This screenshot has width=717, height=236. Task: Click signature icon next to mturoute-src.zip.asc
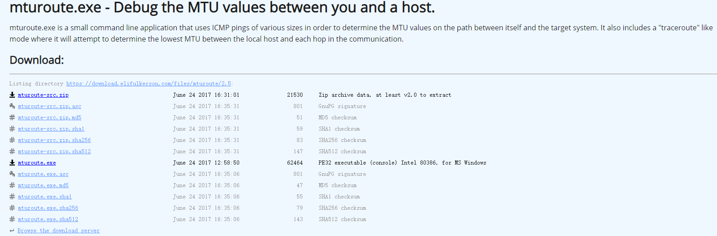tap(12, 106)
